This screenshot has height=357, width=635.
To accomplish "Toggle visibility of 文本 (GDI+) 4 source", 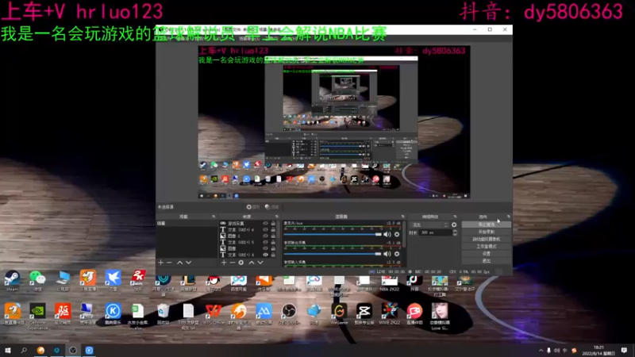I will tap(266, 255).
